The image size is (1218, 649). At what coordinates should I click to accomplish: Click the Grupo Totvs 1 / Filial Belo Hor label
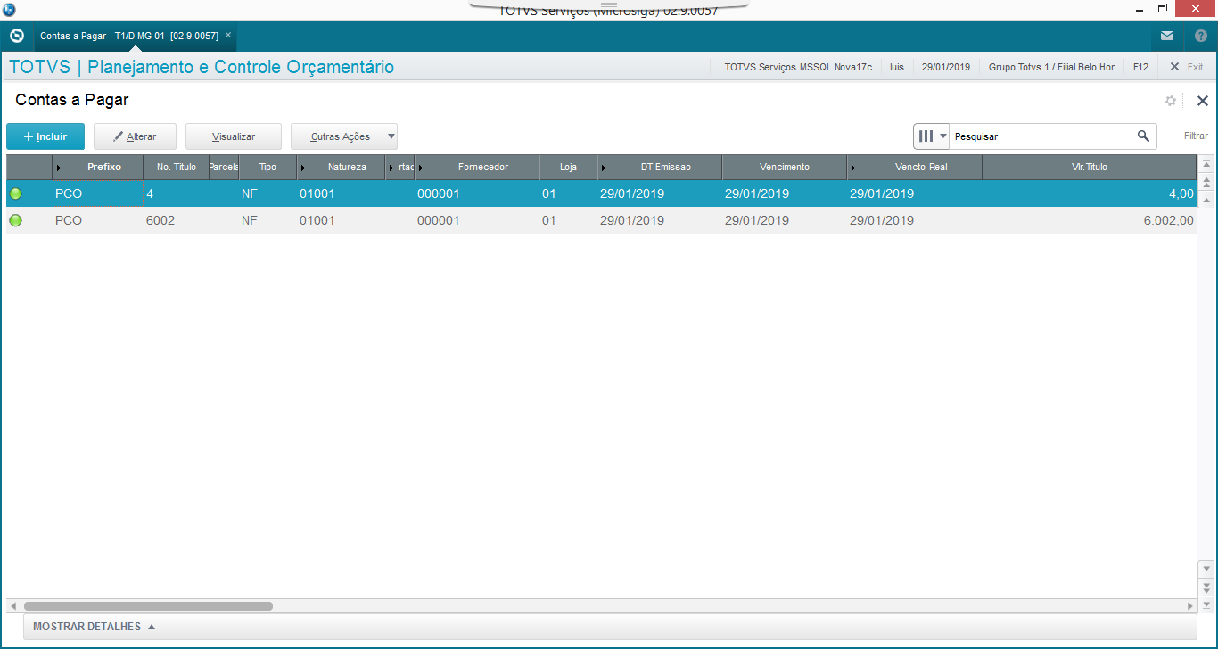(x=1051, y=67)
